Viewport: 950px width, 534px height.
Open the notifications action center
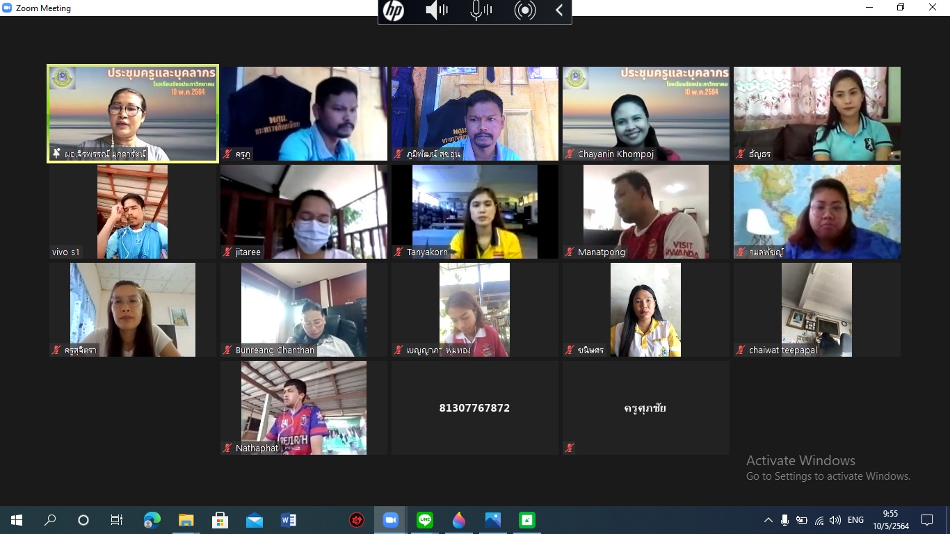click(x=927, y=520)
